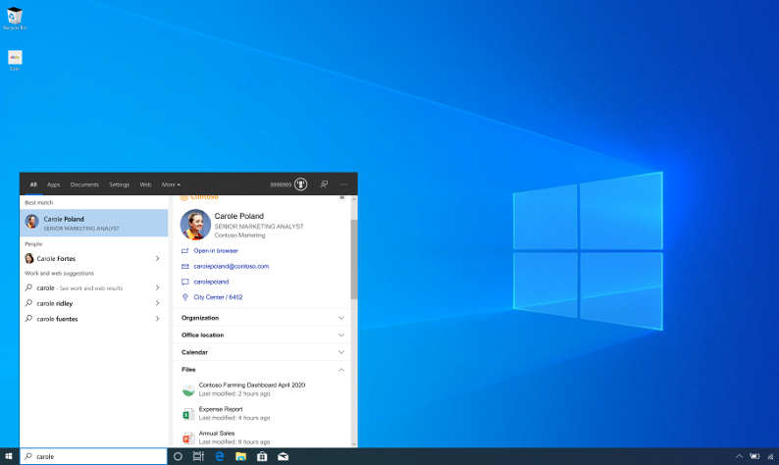The height and width of the screenshot is (465, 779).
Task: Click the rewards trophy badge icon
Action: 300,184
